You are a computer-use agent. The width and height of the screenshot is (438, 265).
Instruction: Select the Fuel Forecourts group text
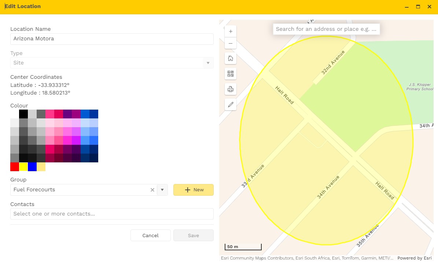pyautogui.click(x=34, y=189)
